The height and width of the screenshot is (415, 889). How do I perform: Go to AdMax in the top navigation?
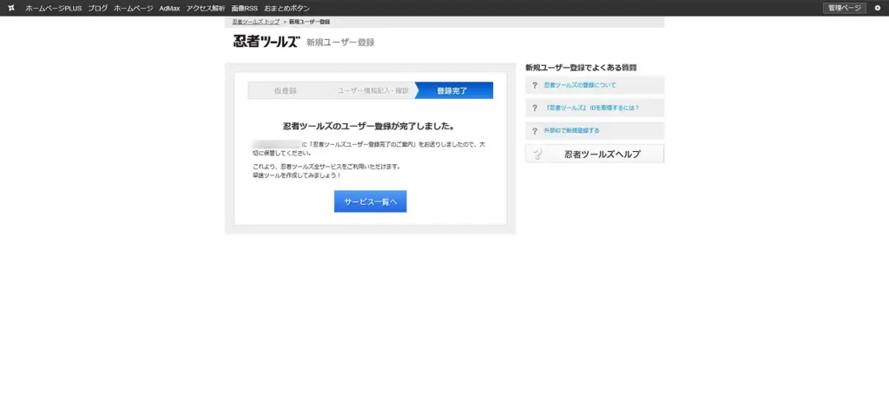pyautogui.click(x=169, y=8)
